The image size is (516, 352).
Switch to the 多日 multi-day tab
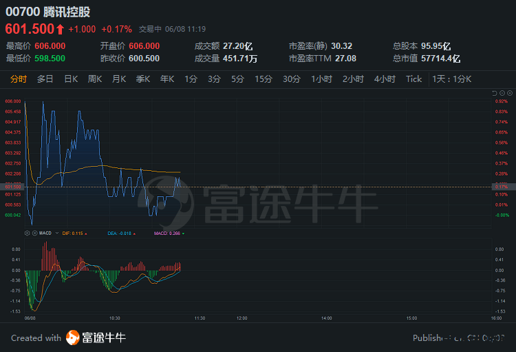[45, 79]
